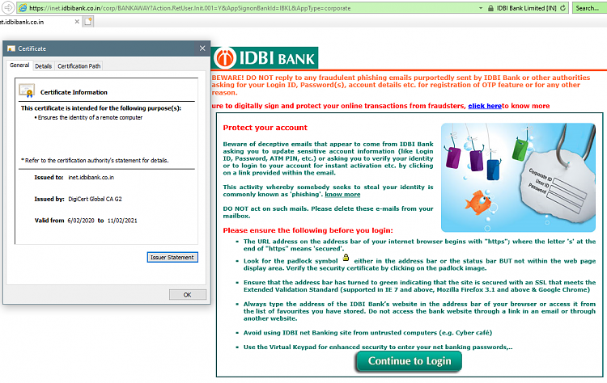Close the Certificate dialog window

coord(202,48)
